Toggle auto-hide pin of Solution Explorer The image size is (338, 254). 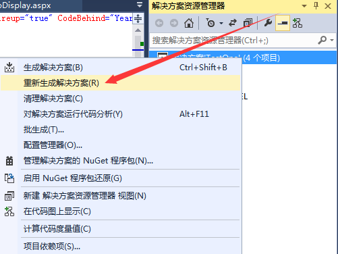click(316, 5)
